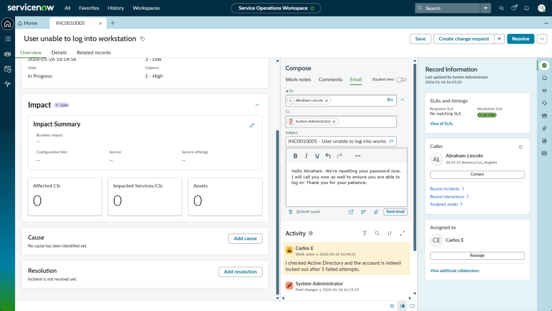
Task: Select the Work notes tab
Action: coord(298,80)
